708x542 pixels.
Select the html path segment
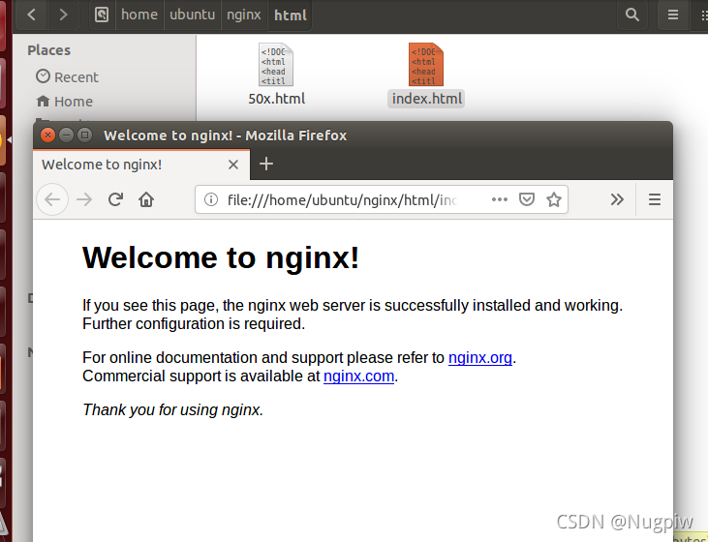click(x=291, y=15)
